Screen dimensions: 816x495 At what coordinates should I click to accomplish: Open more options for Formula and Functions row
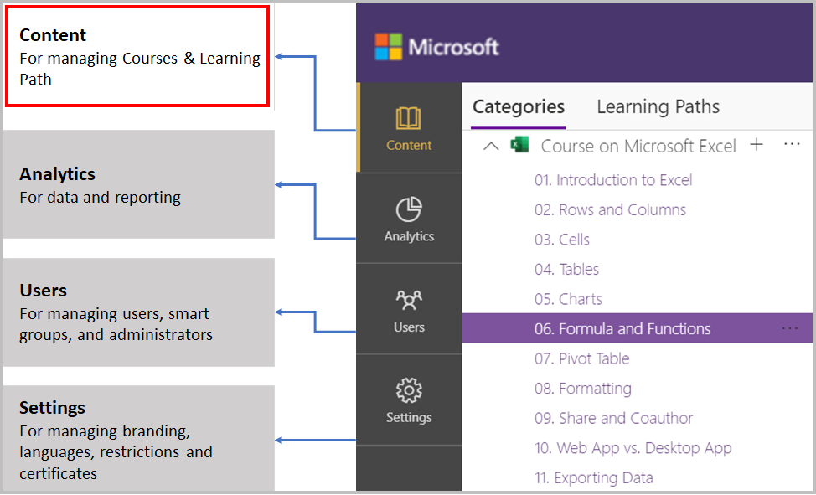789,328
